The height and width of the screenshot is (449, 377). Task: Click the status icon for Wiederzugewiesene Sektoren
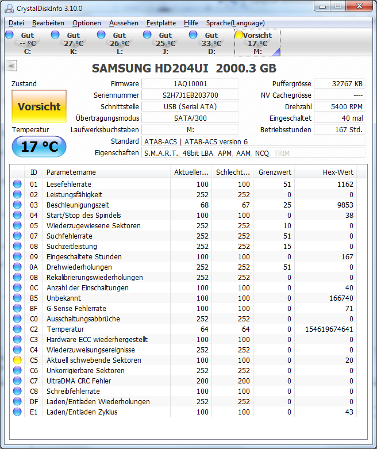[17, 225]
